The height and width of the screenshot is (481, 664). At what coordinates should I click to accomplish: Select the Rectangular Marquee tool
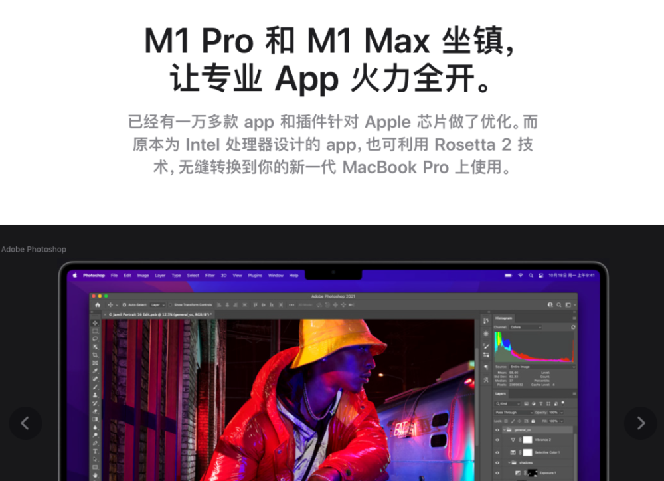[95, 331]
